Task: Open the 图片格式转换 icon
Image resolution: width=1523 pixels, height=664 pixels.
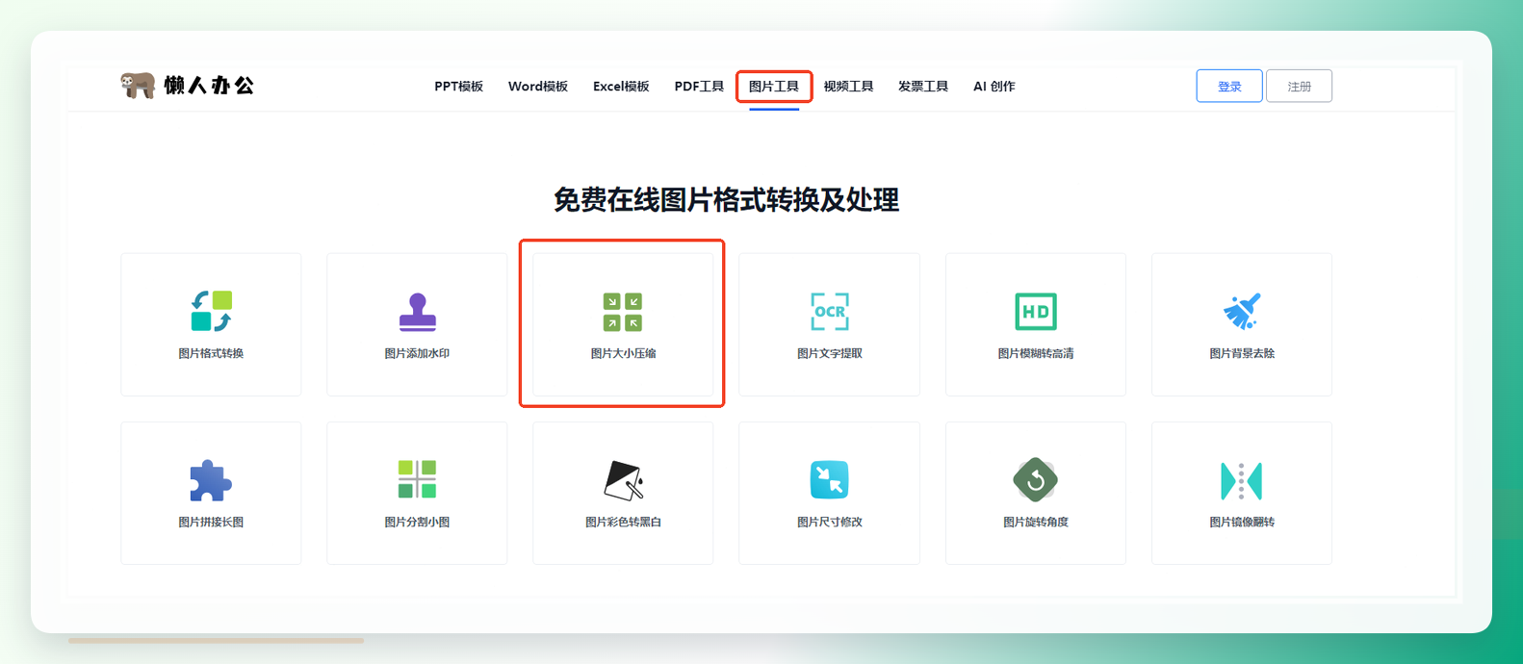Action: pos(211,311)
